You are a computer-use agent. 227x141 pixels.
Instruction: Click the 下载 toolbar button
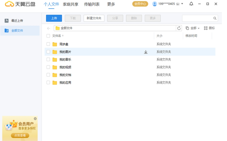73,18
